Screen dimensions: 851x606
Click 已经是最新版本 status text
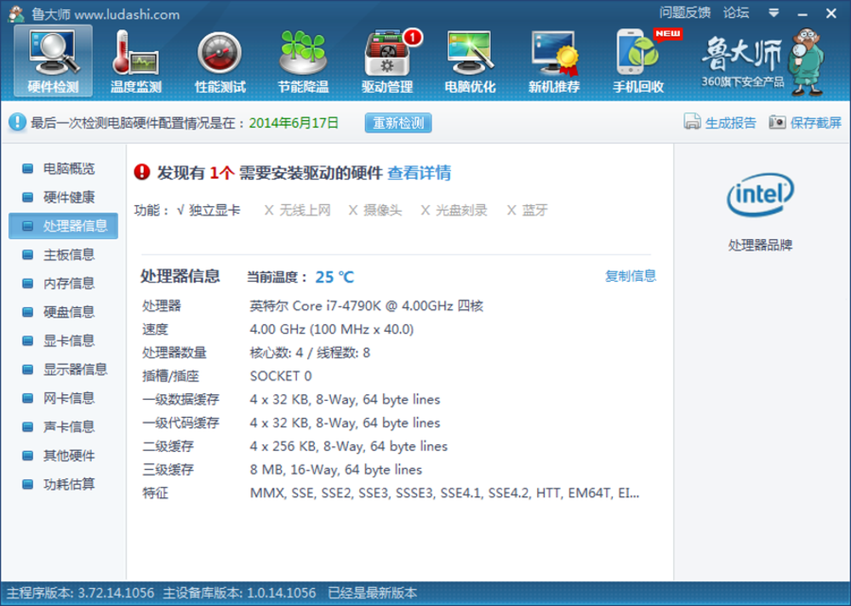373,593
